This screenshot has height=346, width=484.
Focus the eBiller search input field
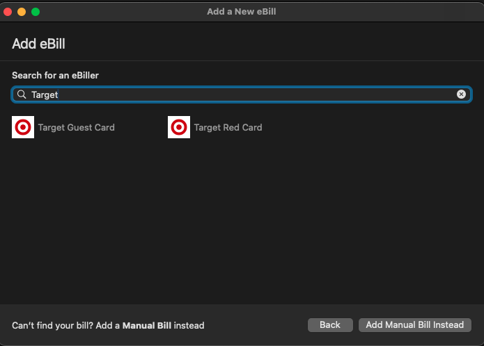point(242,94)
